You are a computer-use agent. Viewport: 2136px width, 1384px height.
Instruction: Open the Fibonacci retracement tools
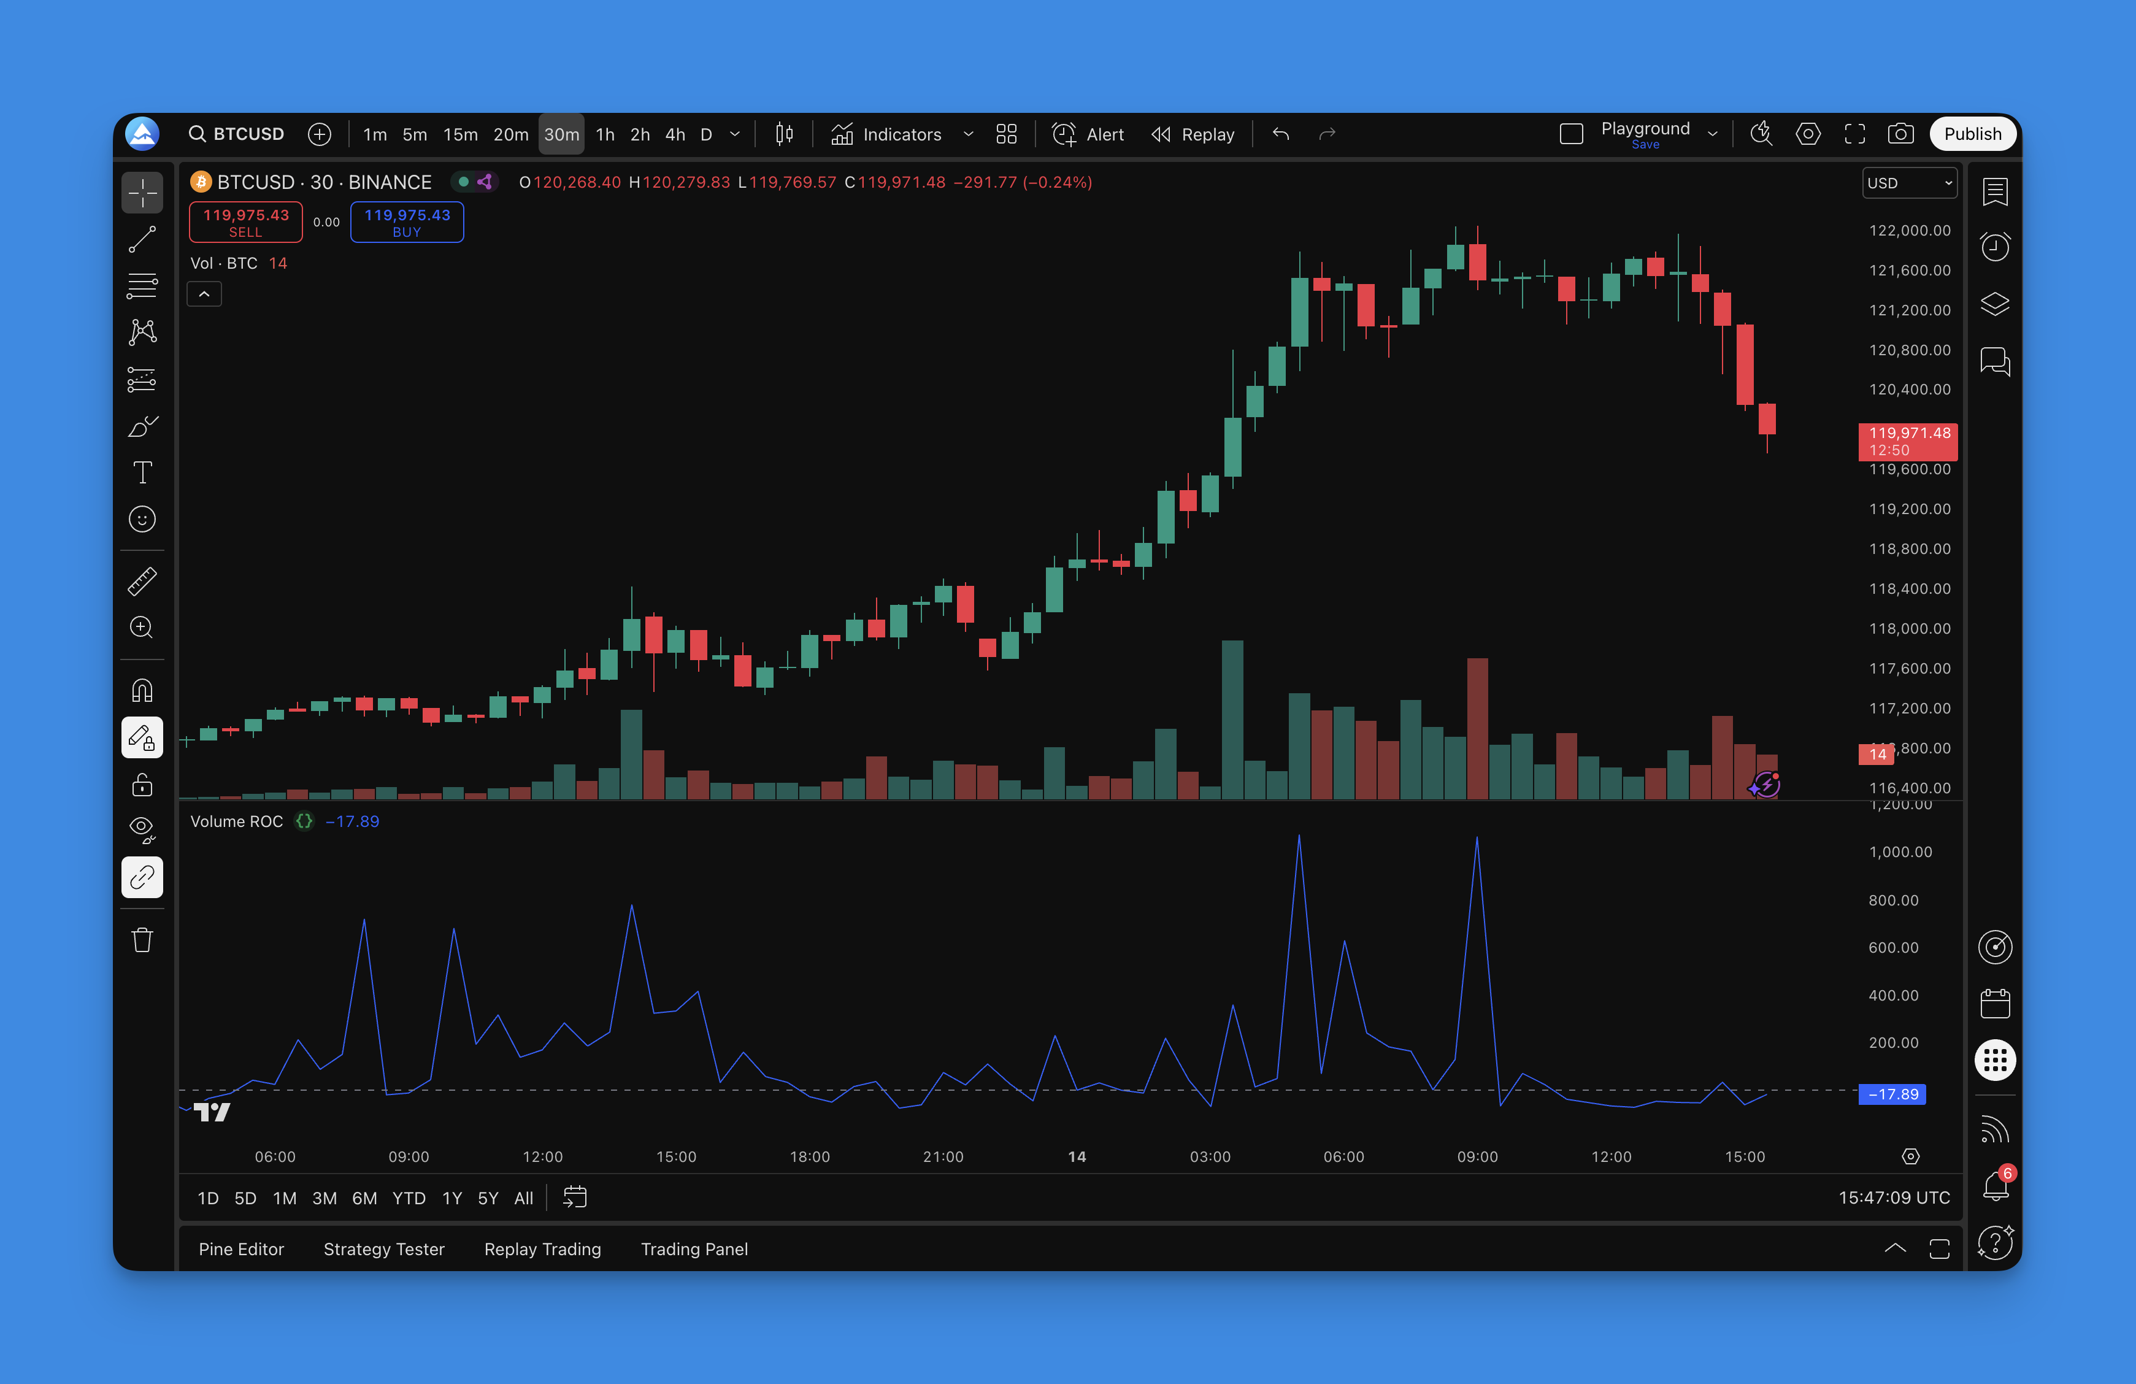[142, 285]
